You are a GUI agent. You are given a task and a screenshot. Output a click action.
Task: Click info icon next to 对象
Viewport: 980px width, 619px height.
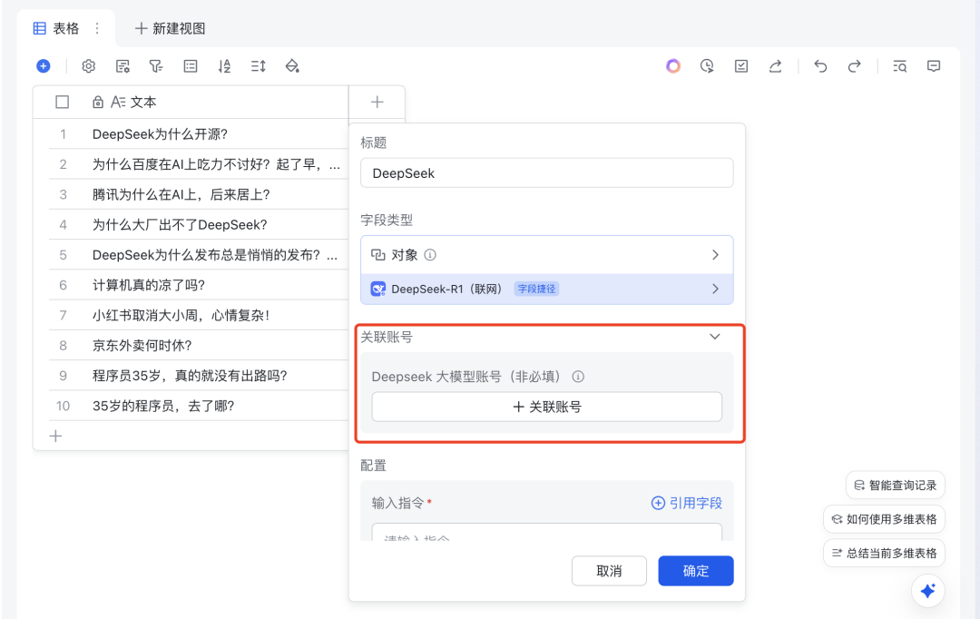pyautogui.click(x=430, y=254)
